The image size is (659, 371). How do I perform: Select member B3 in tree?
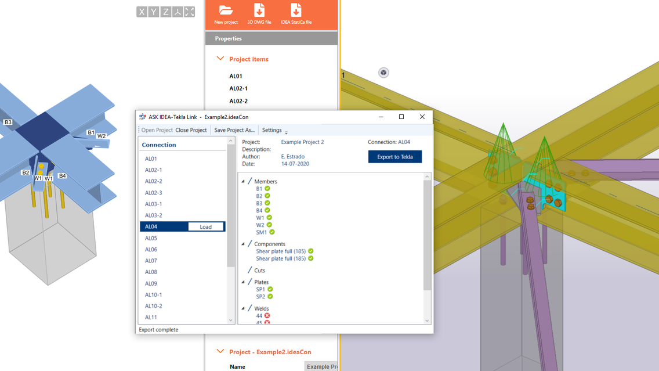point(259,203)
